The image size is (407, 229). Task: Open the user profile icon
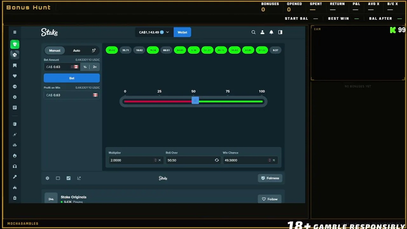pyautogui.click(x=262, y=32)
